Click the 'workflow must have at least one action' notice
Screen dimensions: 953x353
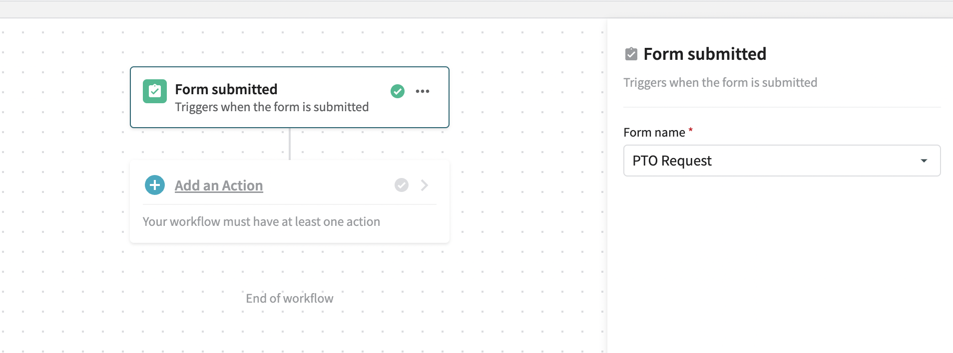coord(261,222)
